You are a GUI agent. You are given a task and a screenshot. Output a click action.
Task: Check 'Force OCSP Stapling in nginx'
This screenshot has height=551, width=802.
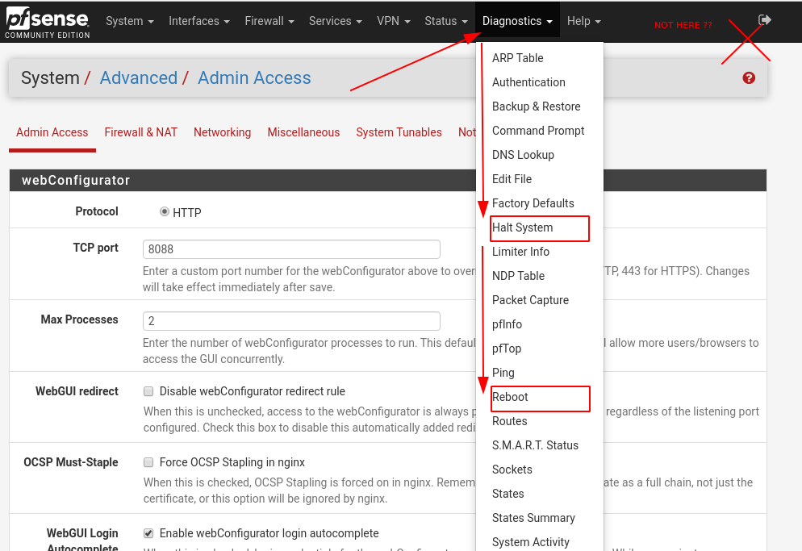148,462
